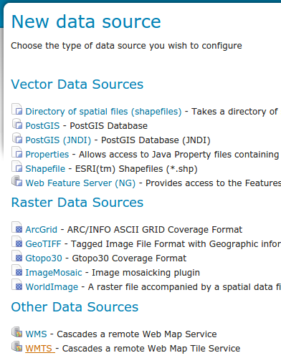Click the WMS cascade icon
Image resolution: width=281 pixels, height=363 pixels.
pyautogui.click(x=17, y=332)
